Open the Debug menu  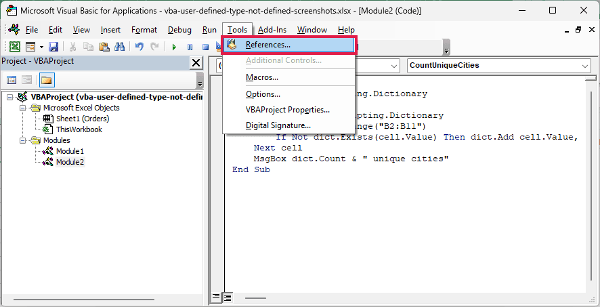tap(179, 30)
